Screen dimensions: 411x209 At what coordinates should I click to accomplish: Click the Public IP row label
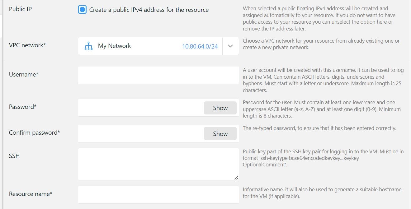click(20, 9)
